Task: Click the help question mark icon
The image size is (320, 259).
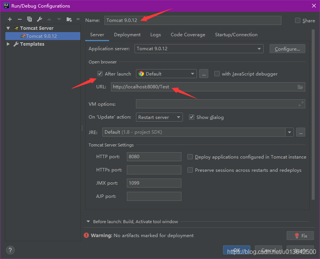Action: 10,250
